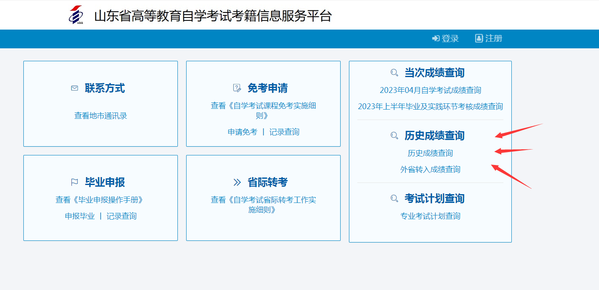Click the register icon beside 注册
Viewport: 599px width, 290px height.
pyautogui.click(x=478, y=38)
